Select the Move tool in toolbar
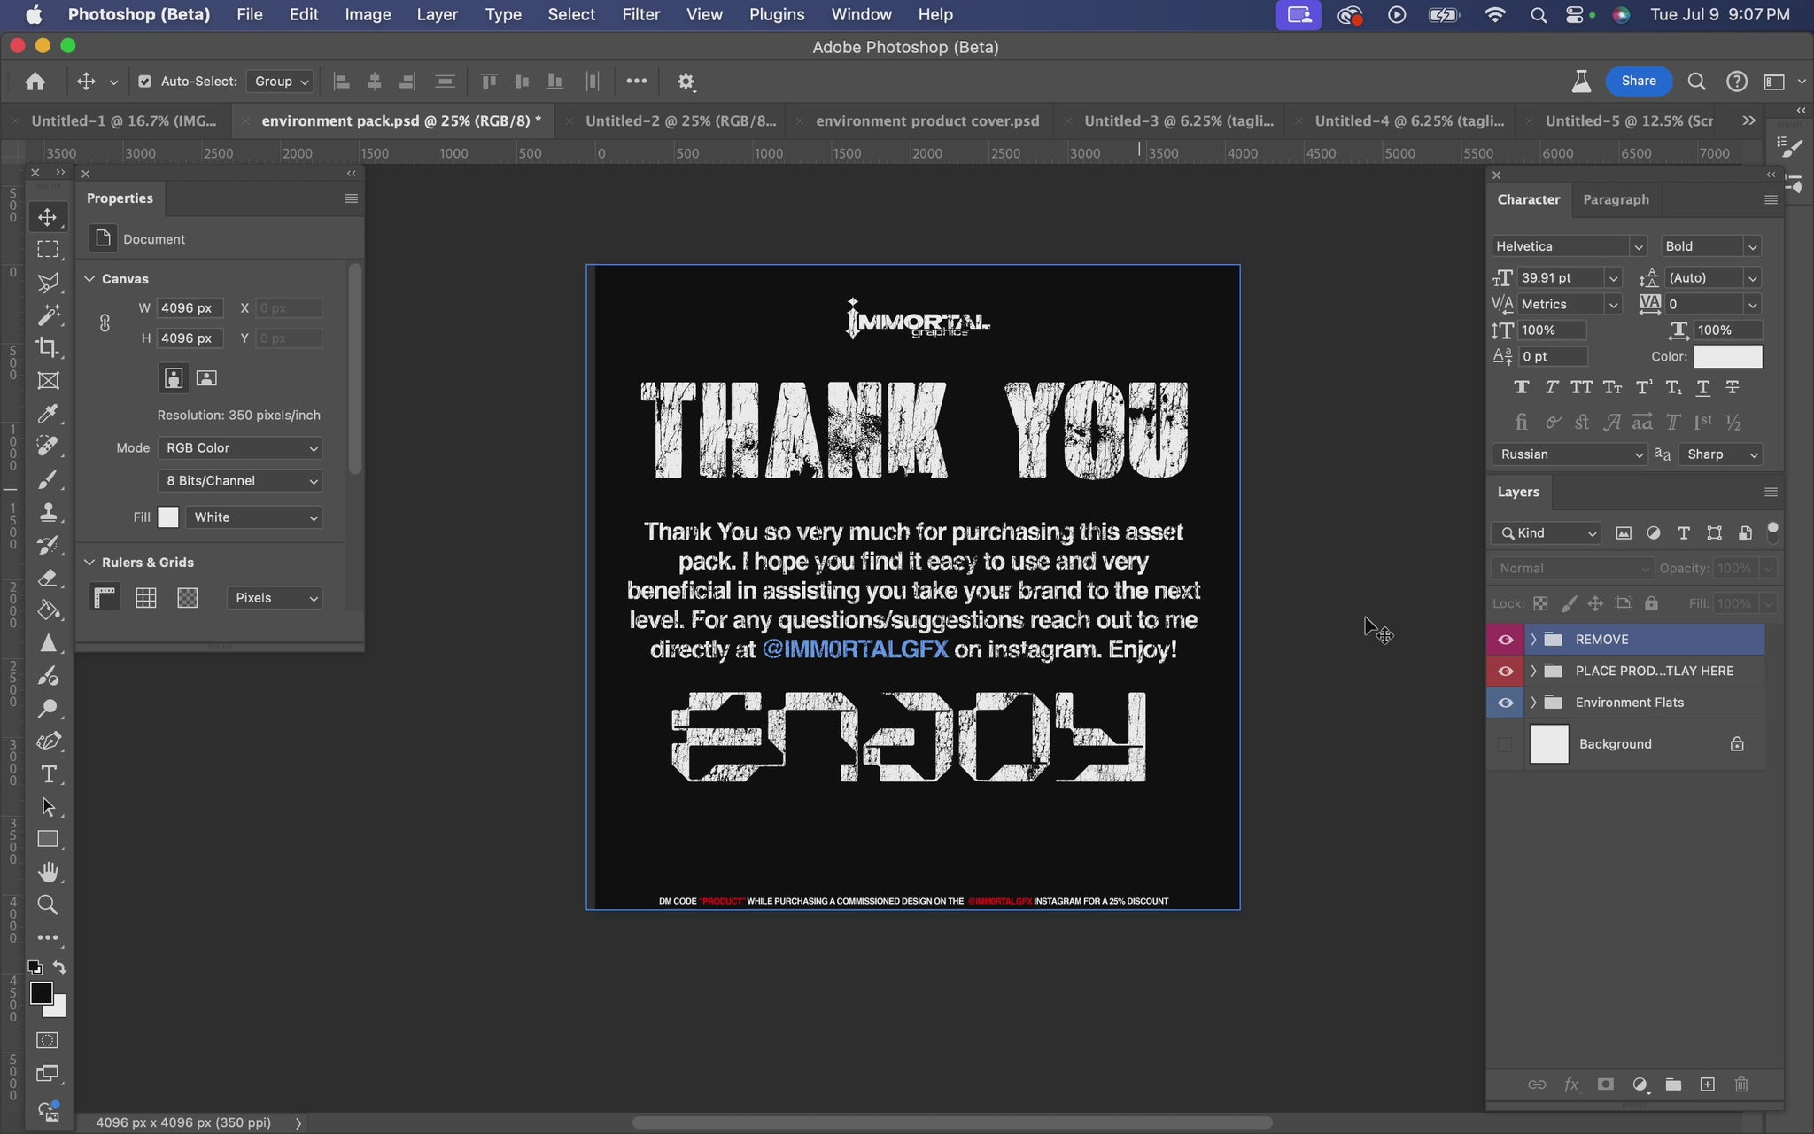Image resolution: width=1814 pixels, height=1134 pixels. [x=48, y=217]
